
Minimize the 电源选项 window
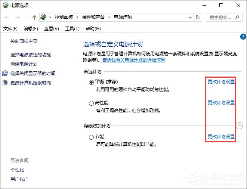204,5
